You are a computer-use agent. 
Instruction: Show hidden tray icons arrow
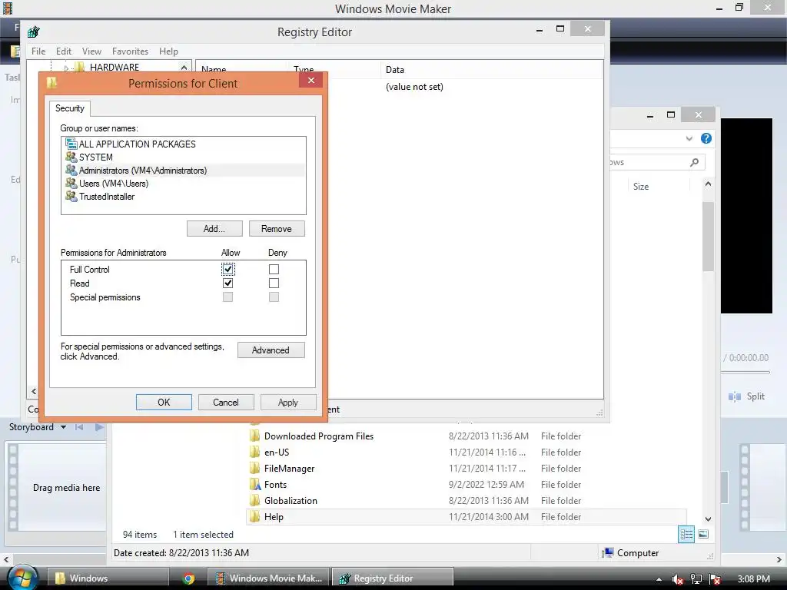pos(659,579)
